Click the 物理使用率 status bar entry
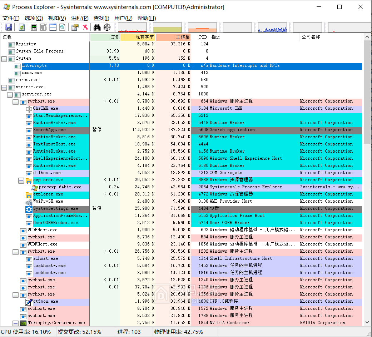 pyautogui.click(x=178, y=332)
